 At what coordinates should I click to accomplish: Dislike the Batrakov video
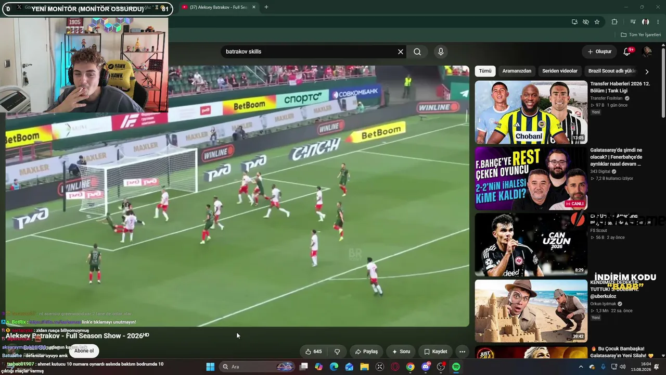click(337, 352)
